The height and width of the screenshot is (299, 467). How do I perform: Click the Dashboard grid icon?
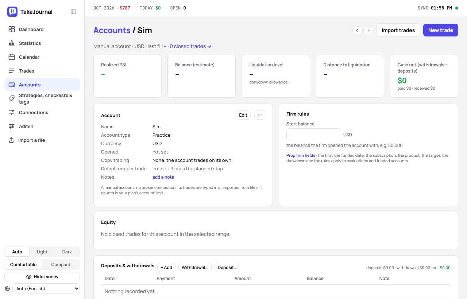[x=12, y=29]
